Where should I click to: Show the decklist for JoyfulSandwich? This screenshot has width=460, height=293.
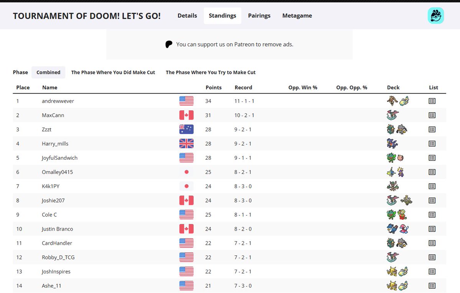[432, 158]
